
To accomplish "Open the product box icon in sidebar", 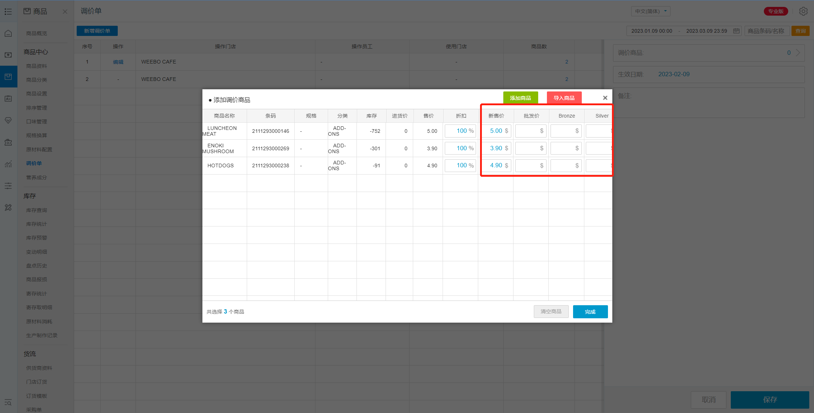I will [8, 77].
